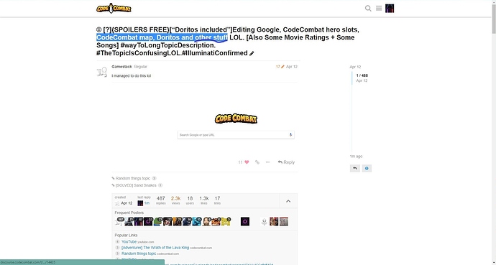Open the Random things topic link under post
The width and height of the screenshot is (496, 265).
click(133, 178)
